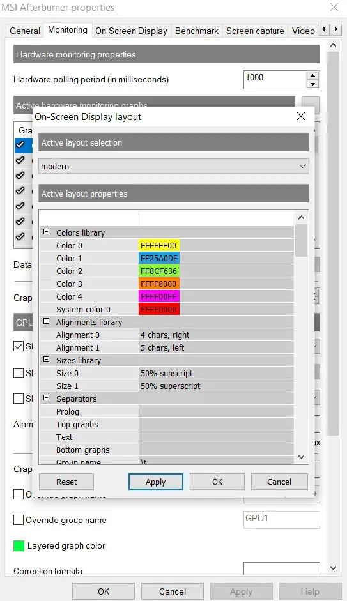Pick System color 0 swatch FFFF0000
This screenshot has height=601, width=347.
(158, 309)
